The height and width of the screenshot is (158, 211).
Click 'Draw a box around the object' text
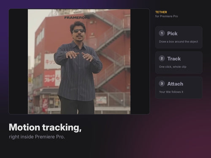click(179, 42)
